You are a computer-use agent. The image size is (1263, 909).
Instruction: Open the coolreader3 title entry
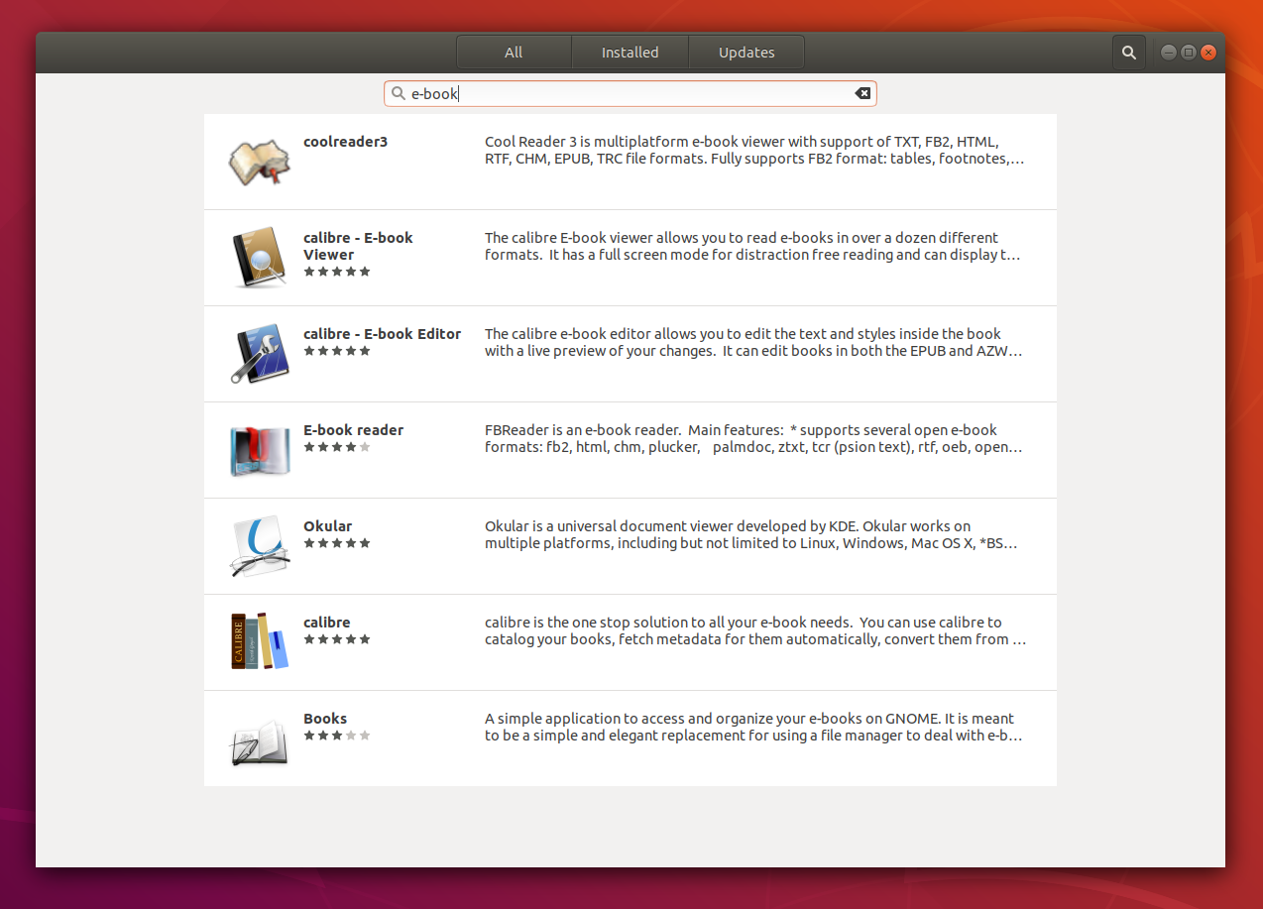pyautogui.click(x=345, y=142)
